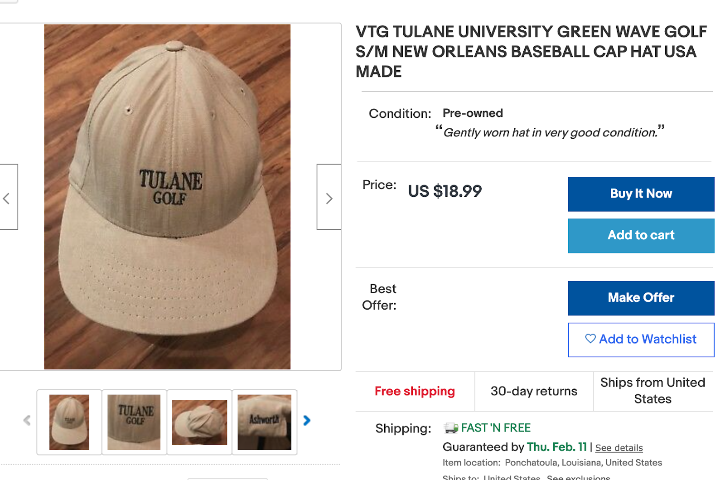Click next image arrow on main photo
725x480 pixels.
[x=329, y=197]
